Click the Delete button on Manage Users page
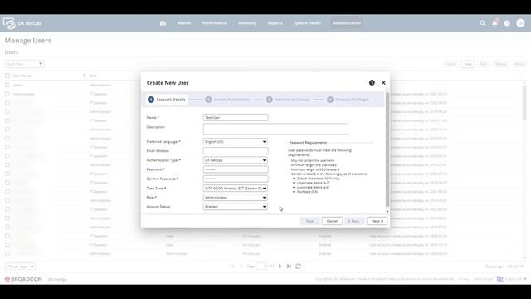This screenshot has height=299, width=531. click(500, 64)
